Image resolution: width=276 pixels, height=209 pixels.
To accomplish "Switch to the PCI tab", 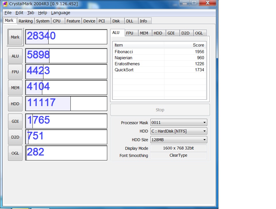I will (x=104, y=21).
